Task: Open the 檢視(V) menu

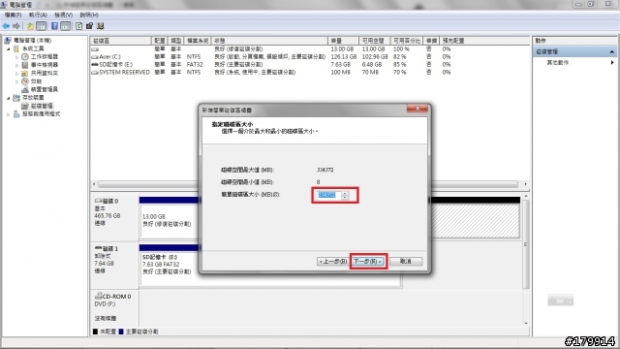Action: click(63, 16)
